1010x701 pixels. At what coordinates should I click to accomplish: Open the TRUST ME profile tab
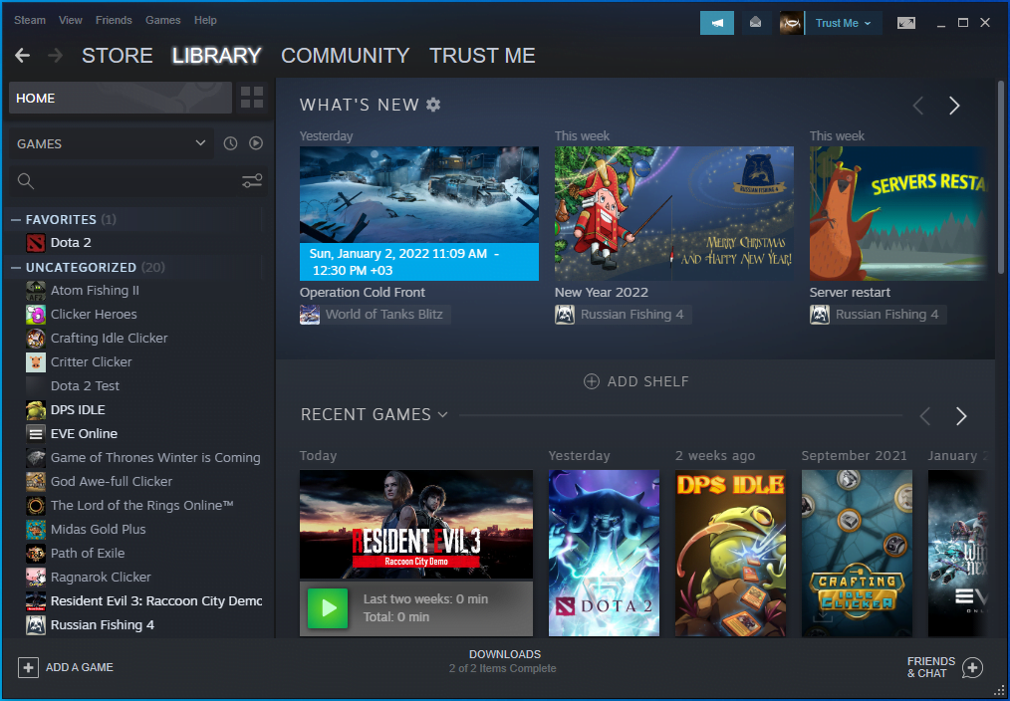click(x=482, y=56)
